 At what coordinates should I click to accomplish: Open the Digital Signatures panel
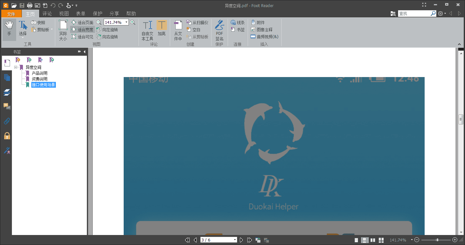point(7,150)
